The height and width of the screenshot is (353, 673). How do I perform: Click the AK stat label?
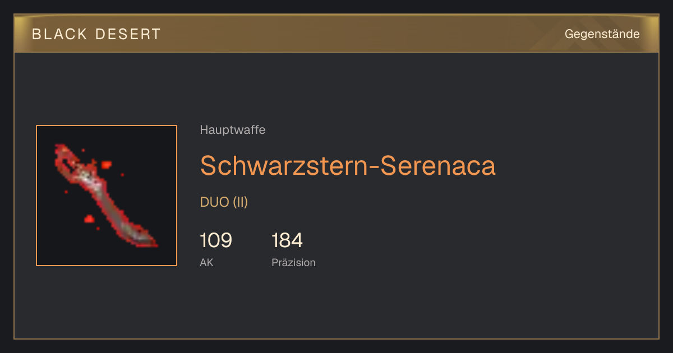coord(206,262)
